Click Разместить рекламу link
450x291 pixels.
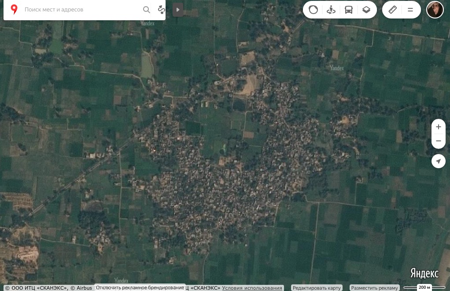375,288
